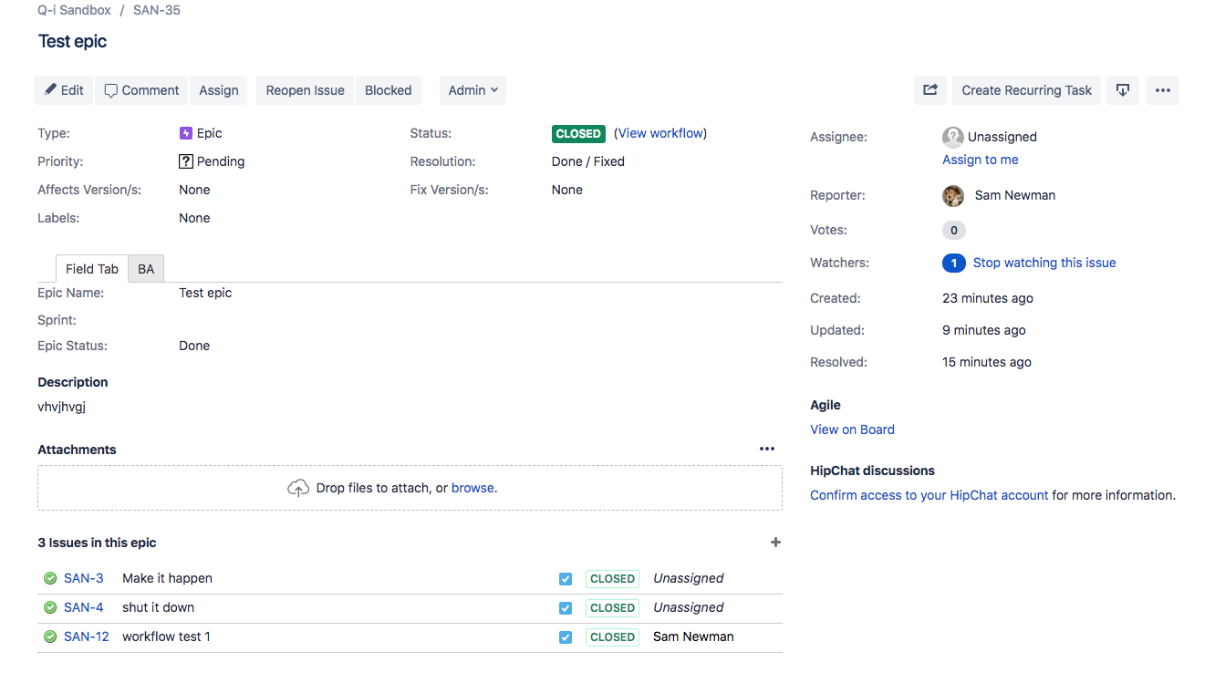This screenshot has width=1215, height=683.
Task: Toggle the checkbox on the SAN-3 row
Action: coord(566,579)
